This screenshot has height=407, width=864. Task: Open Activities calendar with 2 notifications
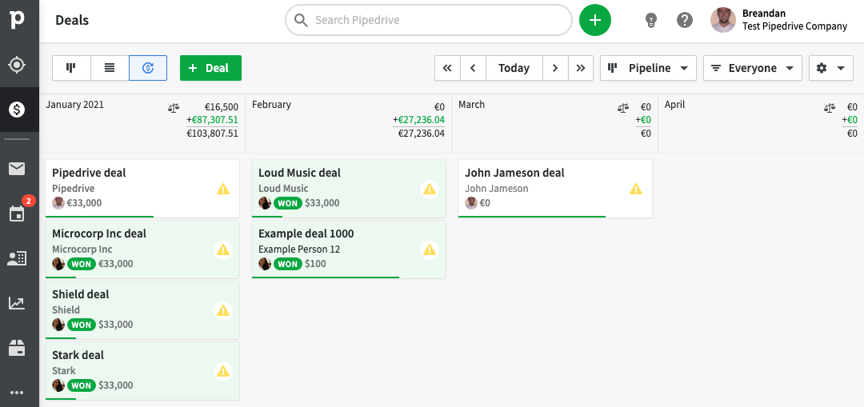17,213
